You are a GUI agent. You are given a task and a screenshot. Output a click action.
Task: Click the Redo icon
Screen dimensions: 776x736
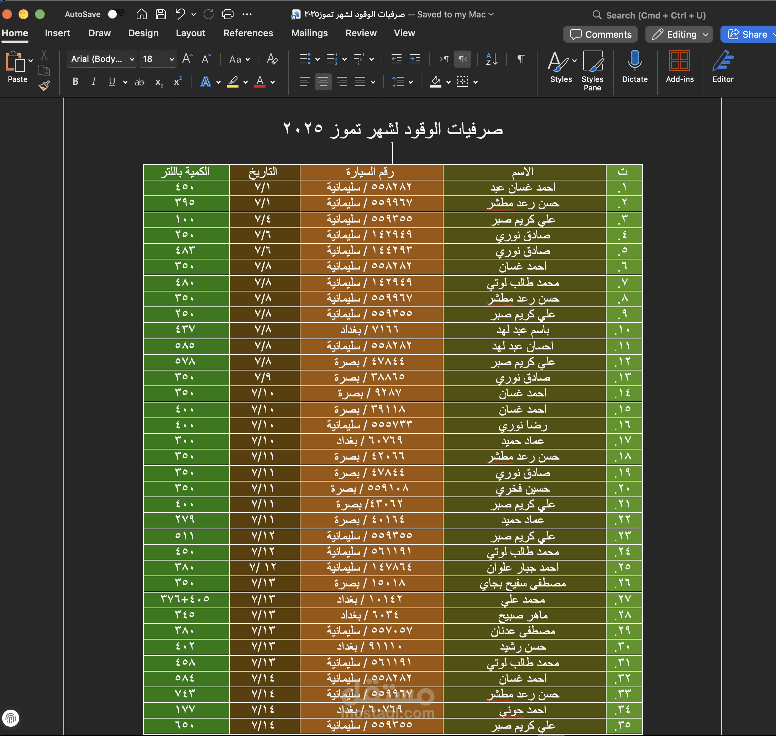click(209, 15)
